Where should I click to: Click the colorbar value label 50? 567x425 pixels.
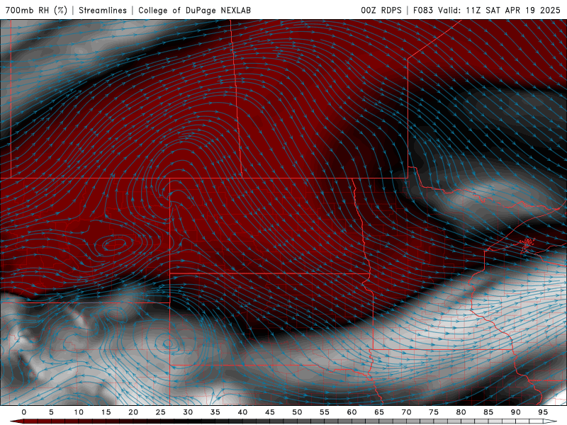[x=297, y=412]
